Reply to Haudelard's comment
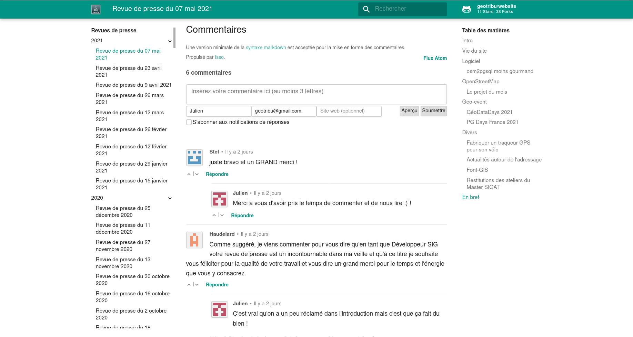The height and width of the screenshot is (337, 633). pyautogui.click(x=217, y=285)
